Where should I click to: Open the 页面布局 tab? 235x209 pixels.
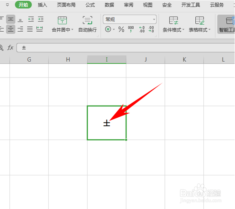coord(66,5)
